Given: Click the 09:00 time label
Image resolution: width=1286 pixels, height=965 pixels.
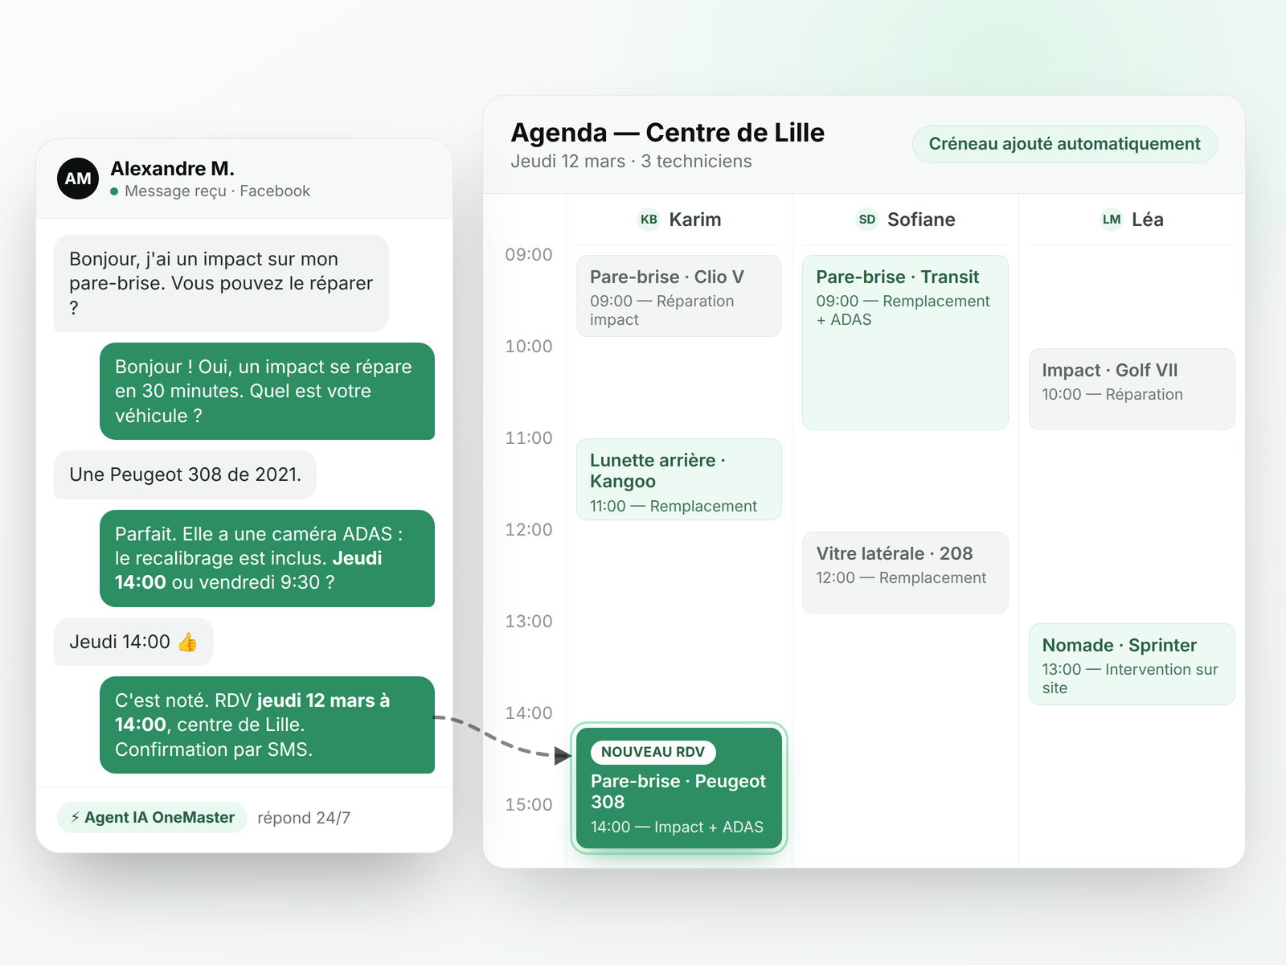Looking at the screenshot, I should click(x=529, y=255).
